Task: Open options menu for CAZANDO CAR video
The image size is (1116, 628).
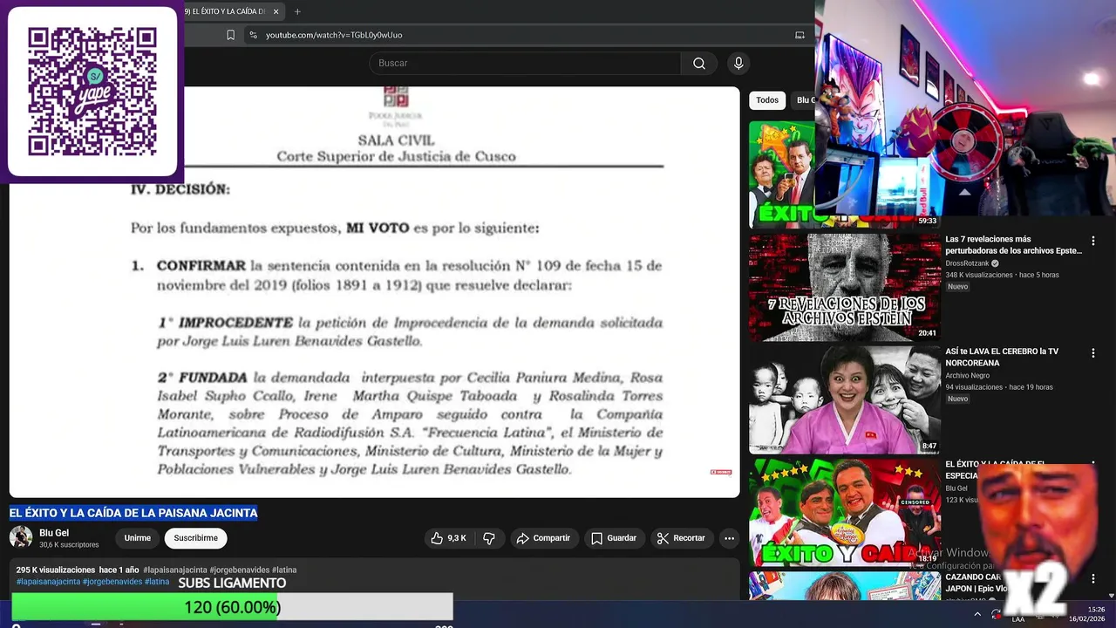Action: (x=1093, y=579)
